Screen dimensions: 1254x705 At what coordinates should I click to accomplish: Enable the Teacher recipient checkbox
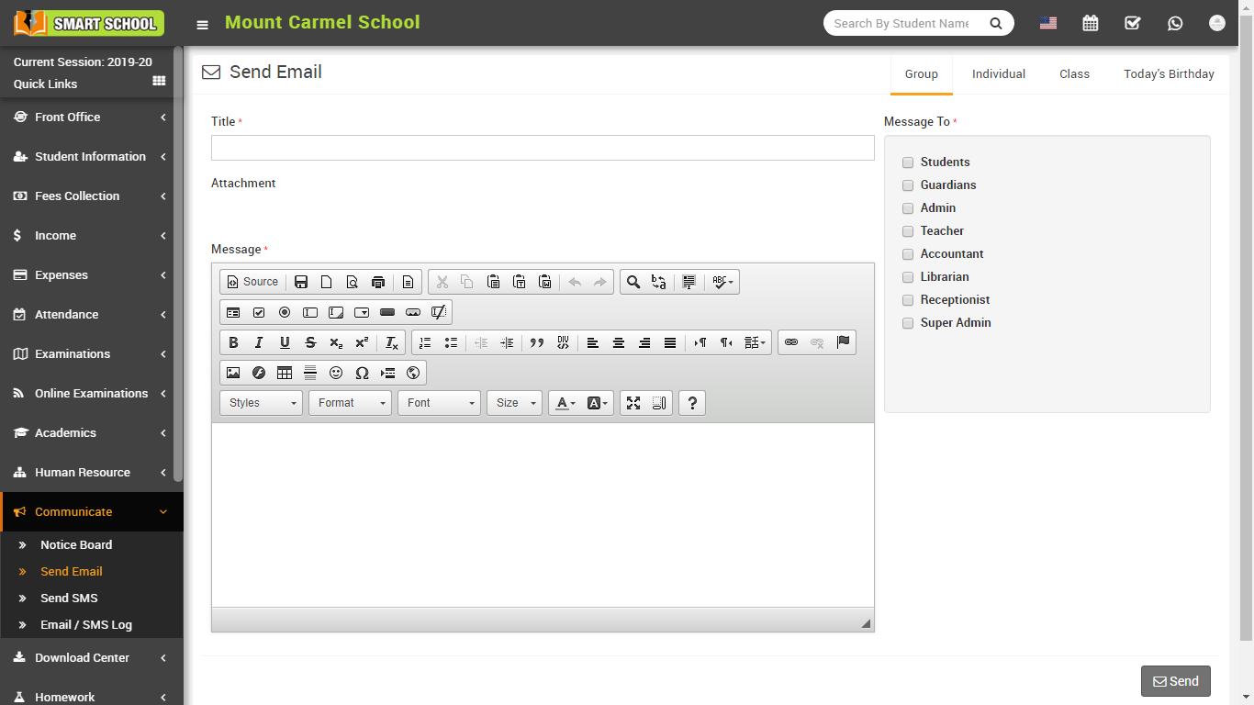908,231
